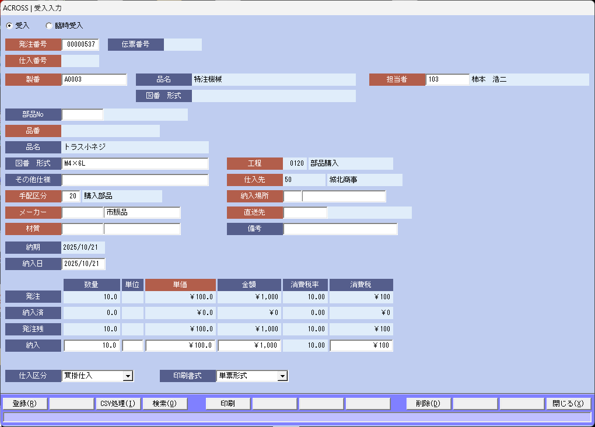The width and height of the screenshot is (595, 427).
Task: Select the 臨時受入 radio option
Action: pos(49,26)
